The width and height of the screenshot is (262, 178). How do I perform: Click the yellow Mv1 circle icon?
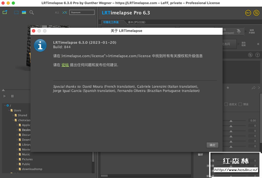[x=248, y=13]
